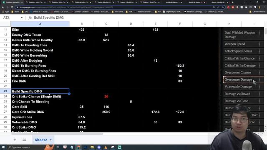Click the Add Sheet plus icon

click(15, 140)
